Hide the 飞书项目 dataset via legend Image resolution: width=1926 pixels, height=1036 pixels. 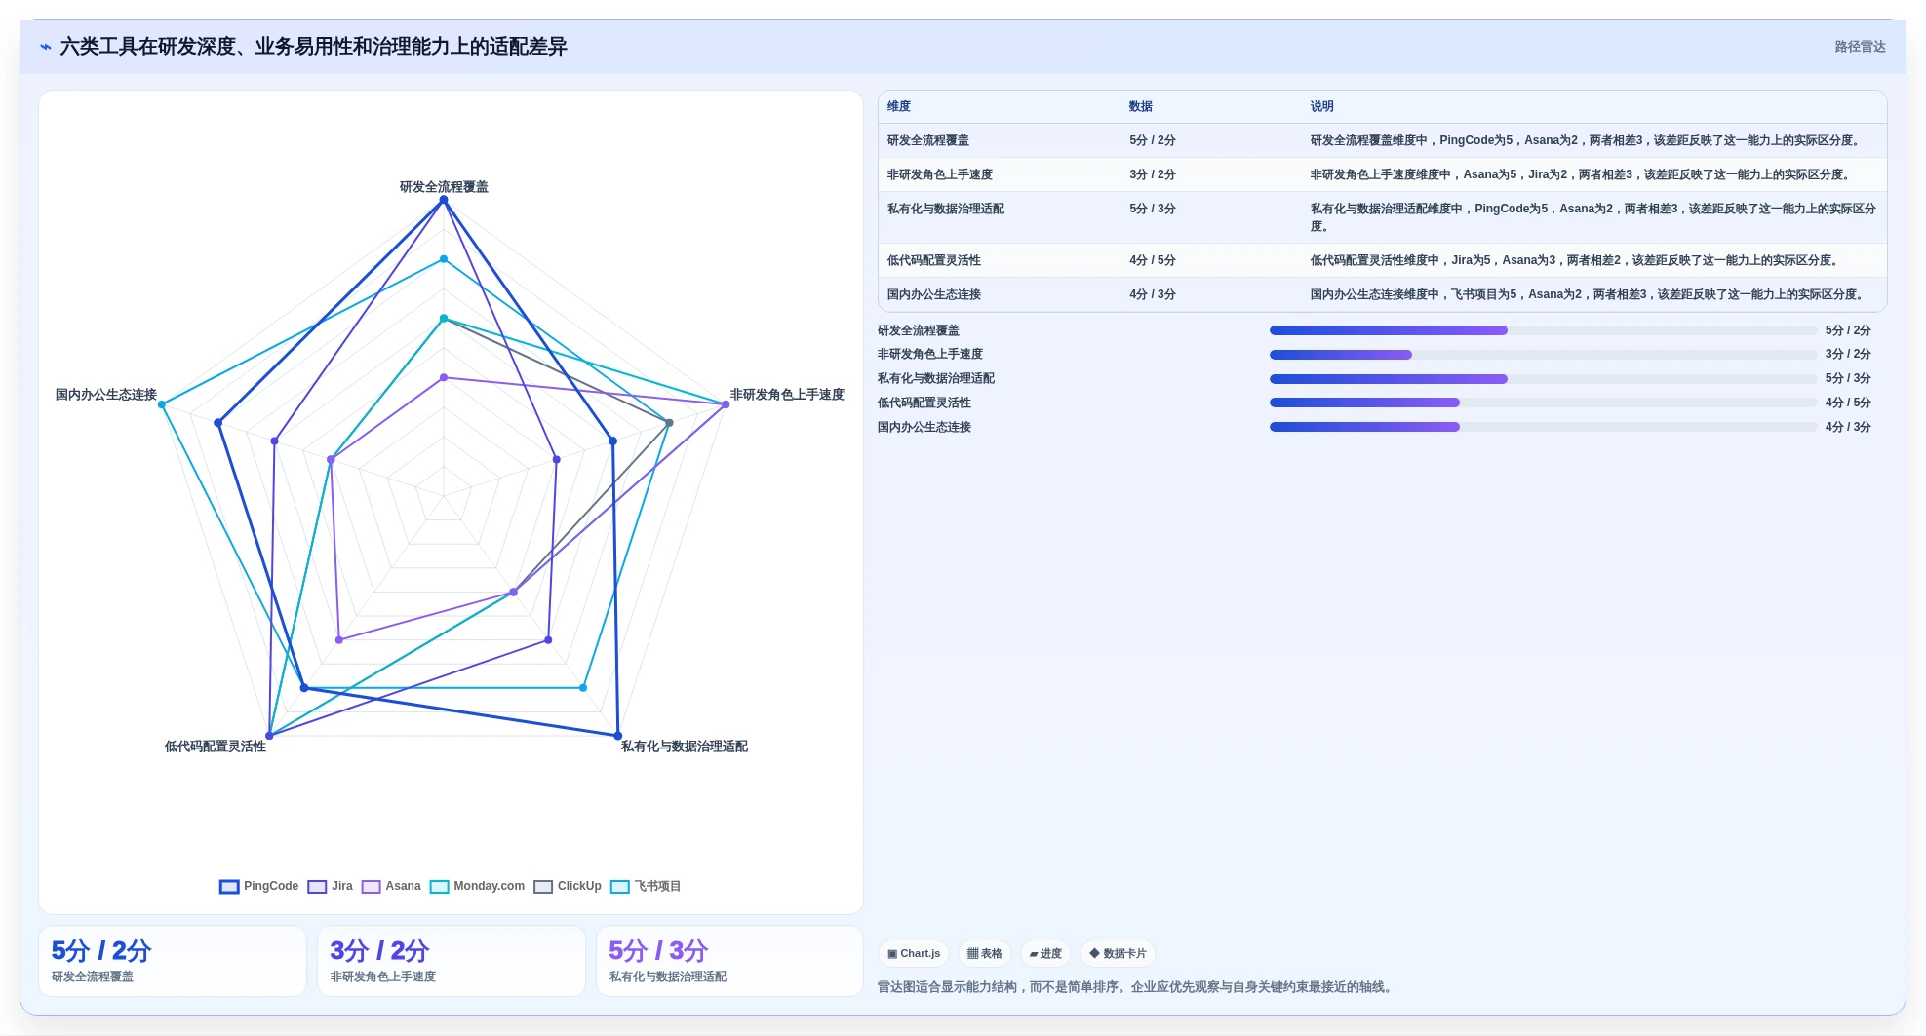click(620, 887)
